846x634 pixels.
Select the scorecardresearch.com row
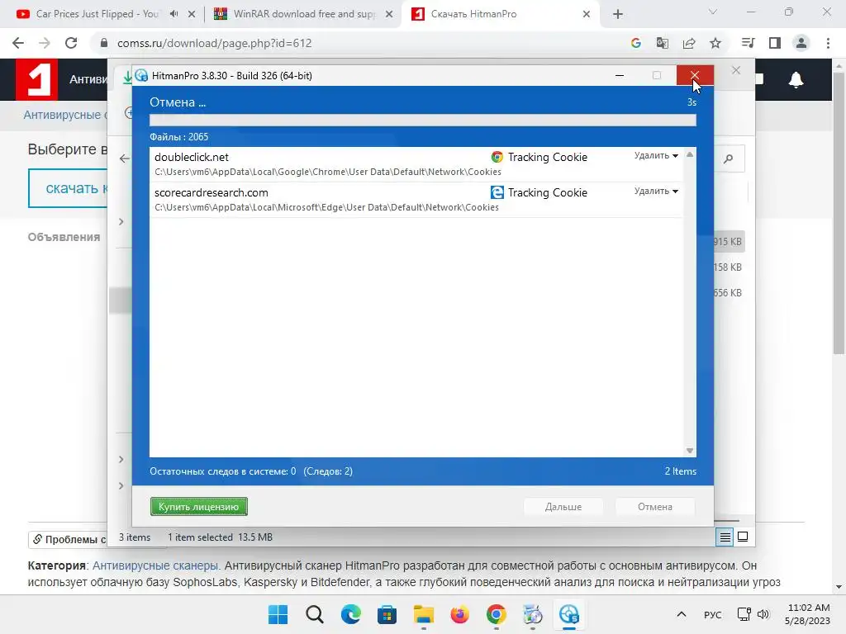point(416,200)
